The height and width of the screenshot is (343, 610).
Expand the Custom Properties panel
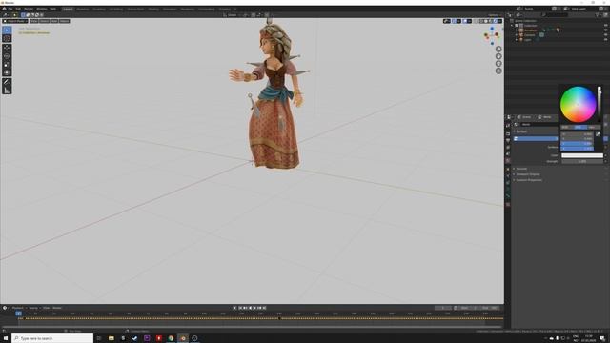point(528,180)
